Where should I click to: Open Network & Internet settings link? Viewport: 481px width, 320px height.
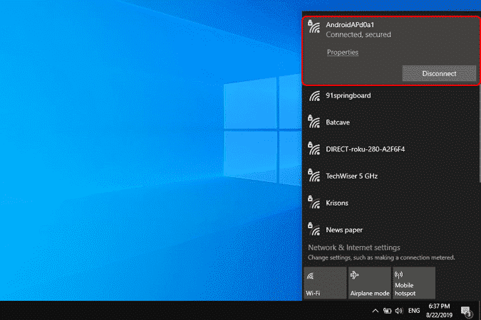[x=353, y=247]
